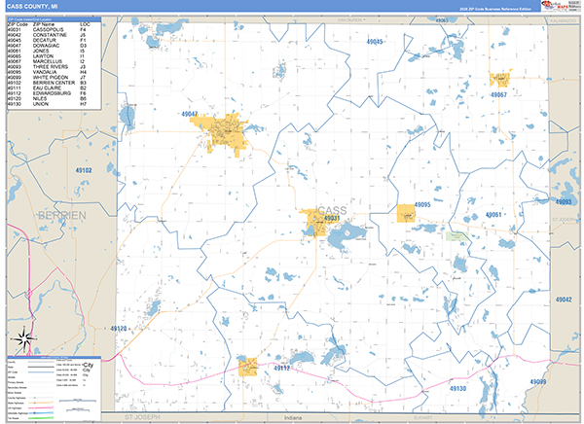
Task: Click the Indiana state label
Action: click(x=293, y=418)
